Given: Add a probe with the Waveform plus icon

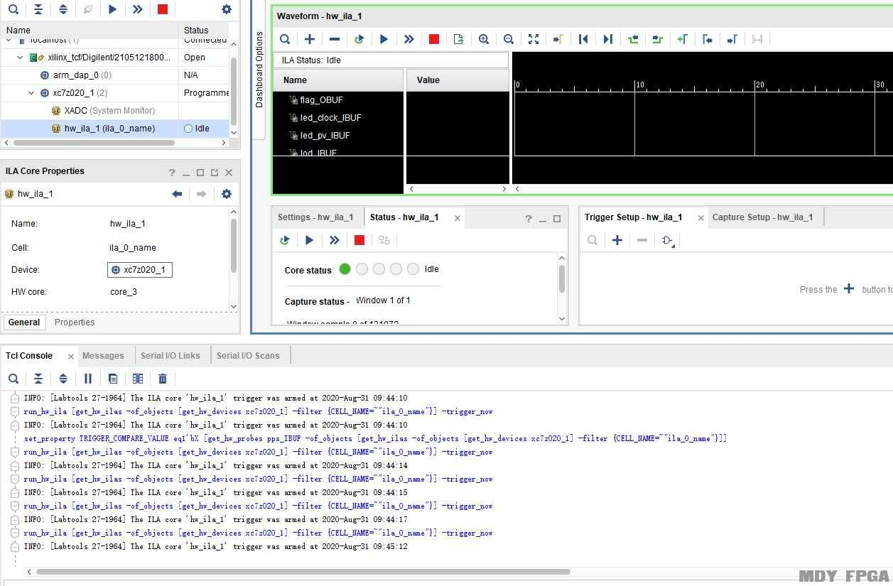Looking at the screenshot, I should pyautogui.click(x=309, y=39).
